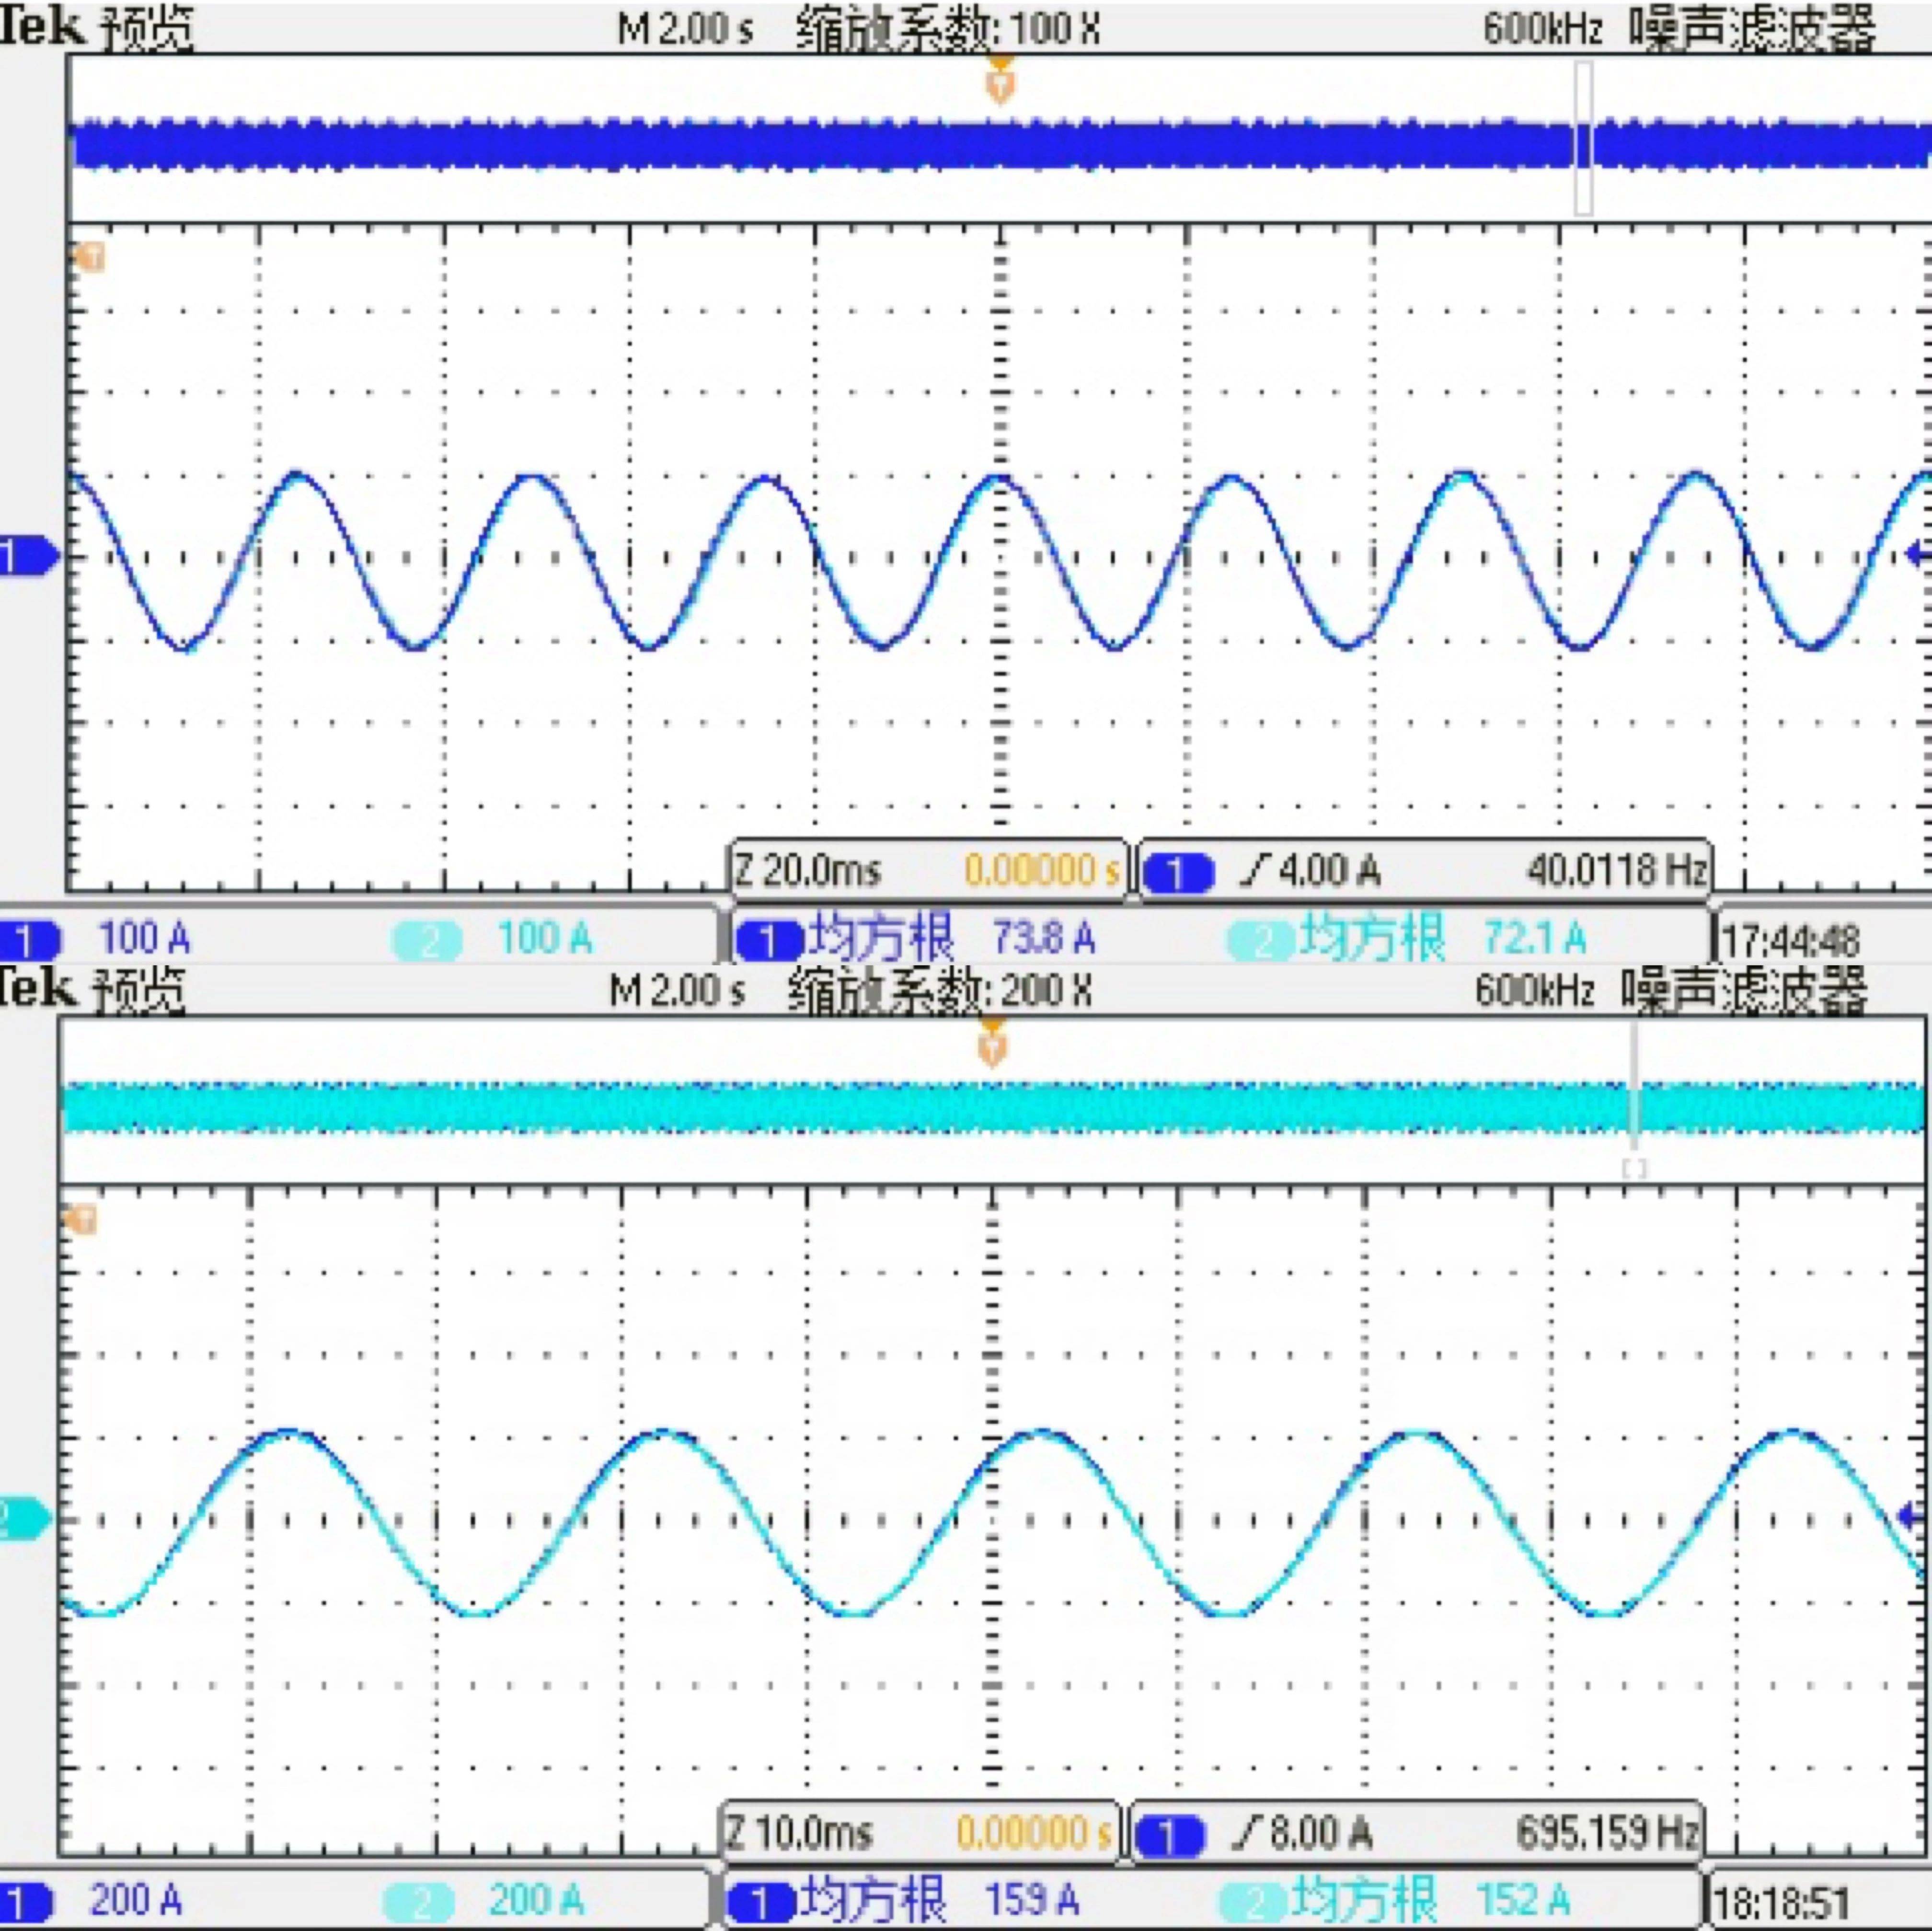Open the Z 20.0ms zoom timebase readout
This screenshot has height=1931, width=1932.
pyautogui.click(x=808, y=870)
